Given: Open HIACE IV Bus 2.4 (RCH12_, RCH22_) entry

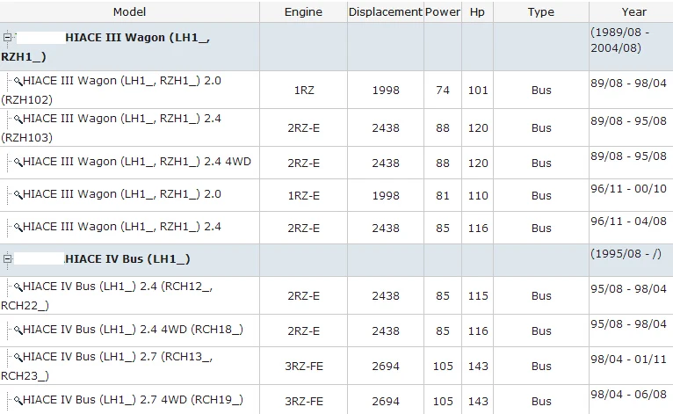Looking at the screenshot, I should (107, 296).
